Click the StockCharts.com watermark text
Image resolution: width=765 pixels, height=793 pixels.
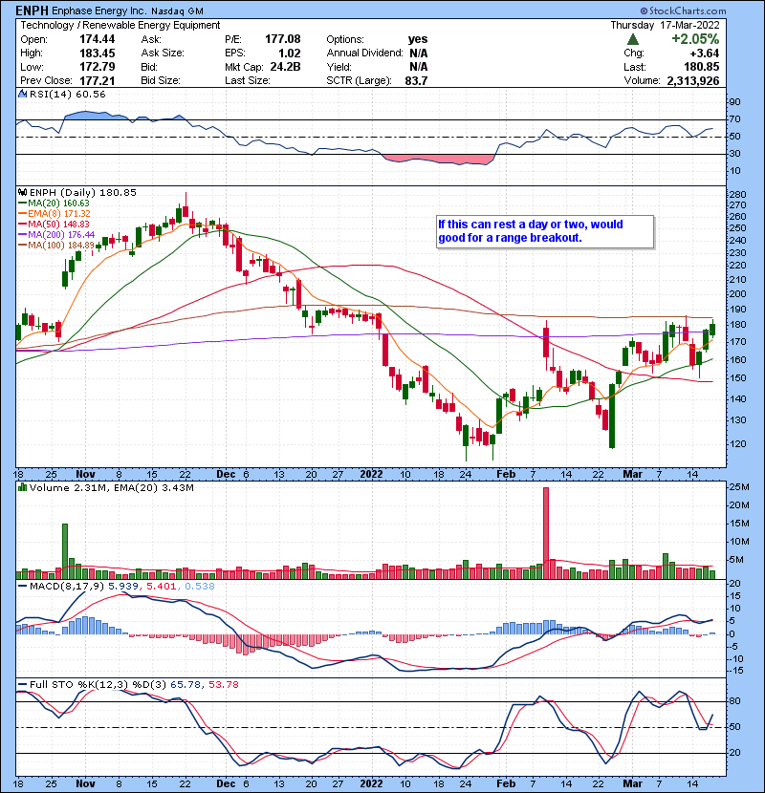pyautogui.click(x=684, y=11)
